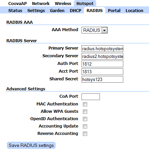Select the Hotspot tab

pos(85,4)
